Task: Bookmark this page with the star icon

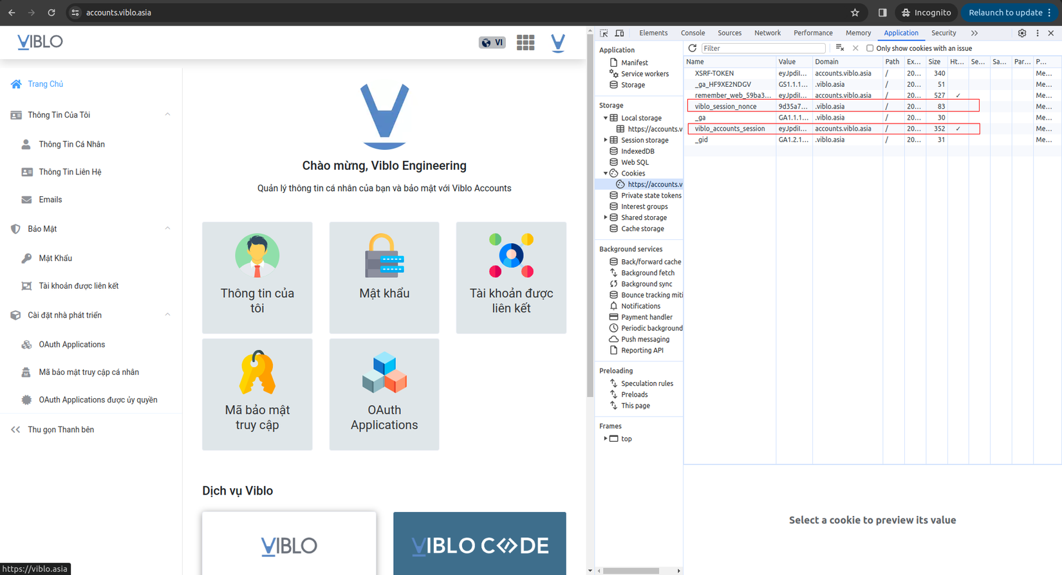Action: coord(855,12)
